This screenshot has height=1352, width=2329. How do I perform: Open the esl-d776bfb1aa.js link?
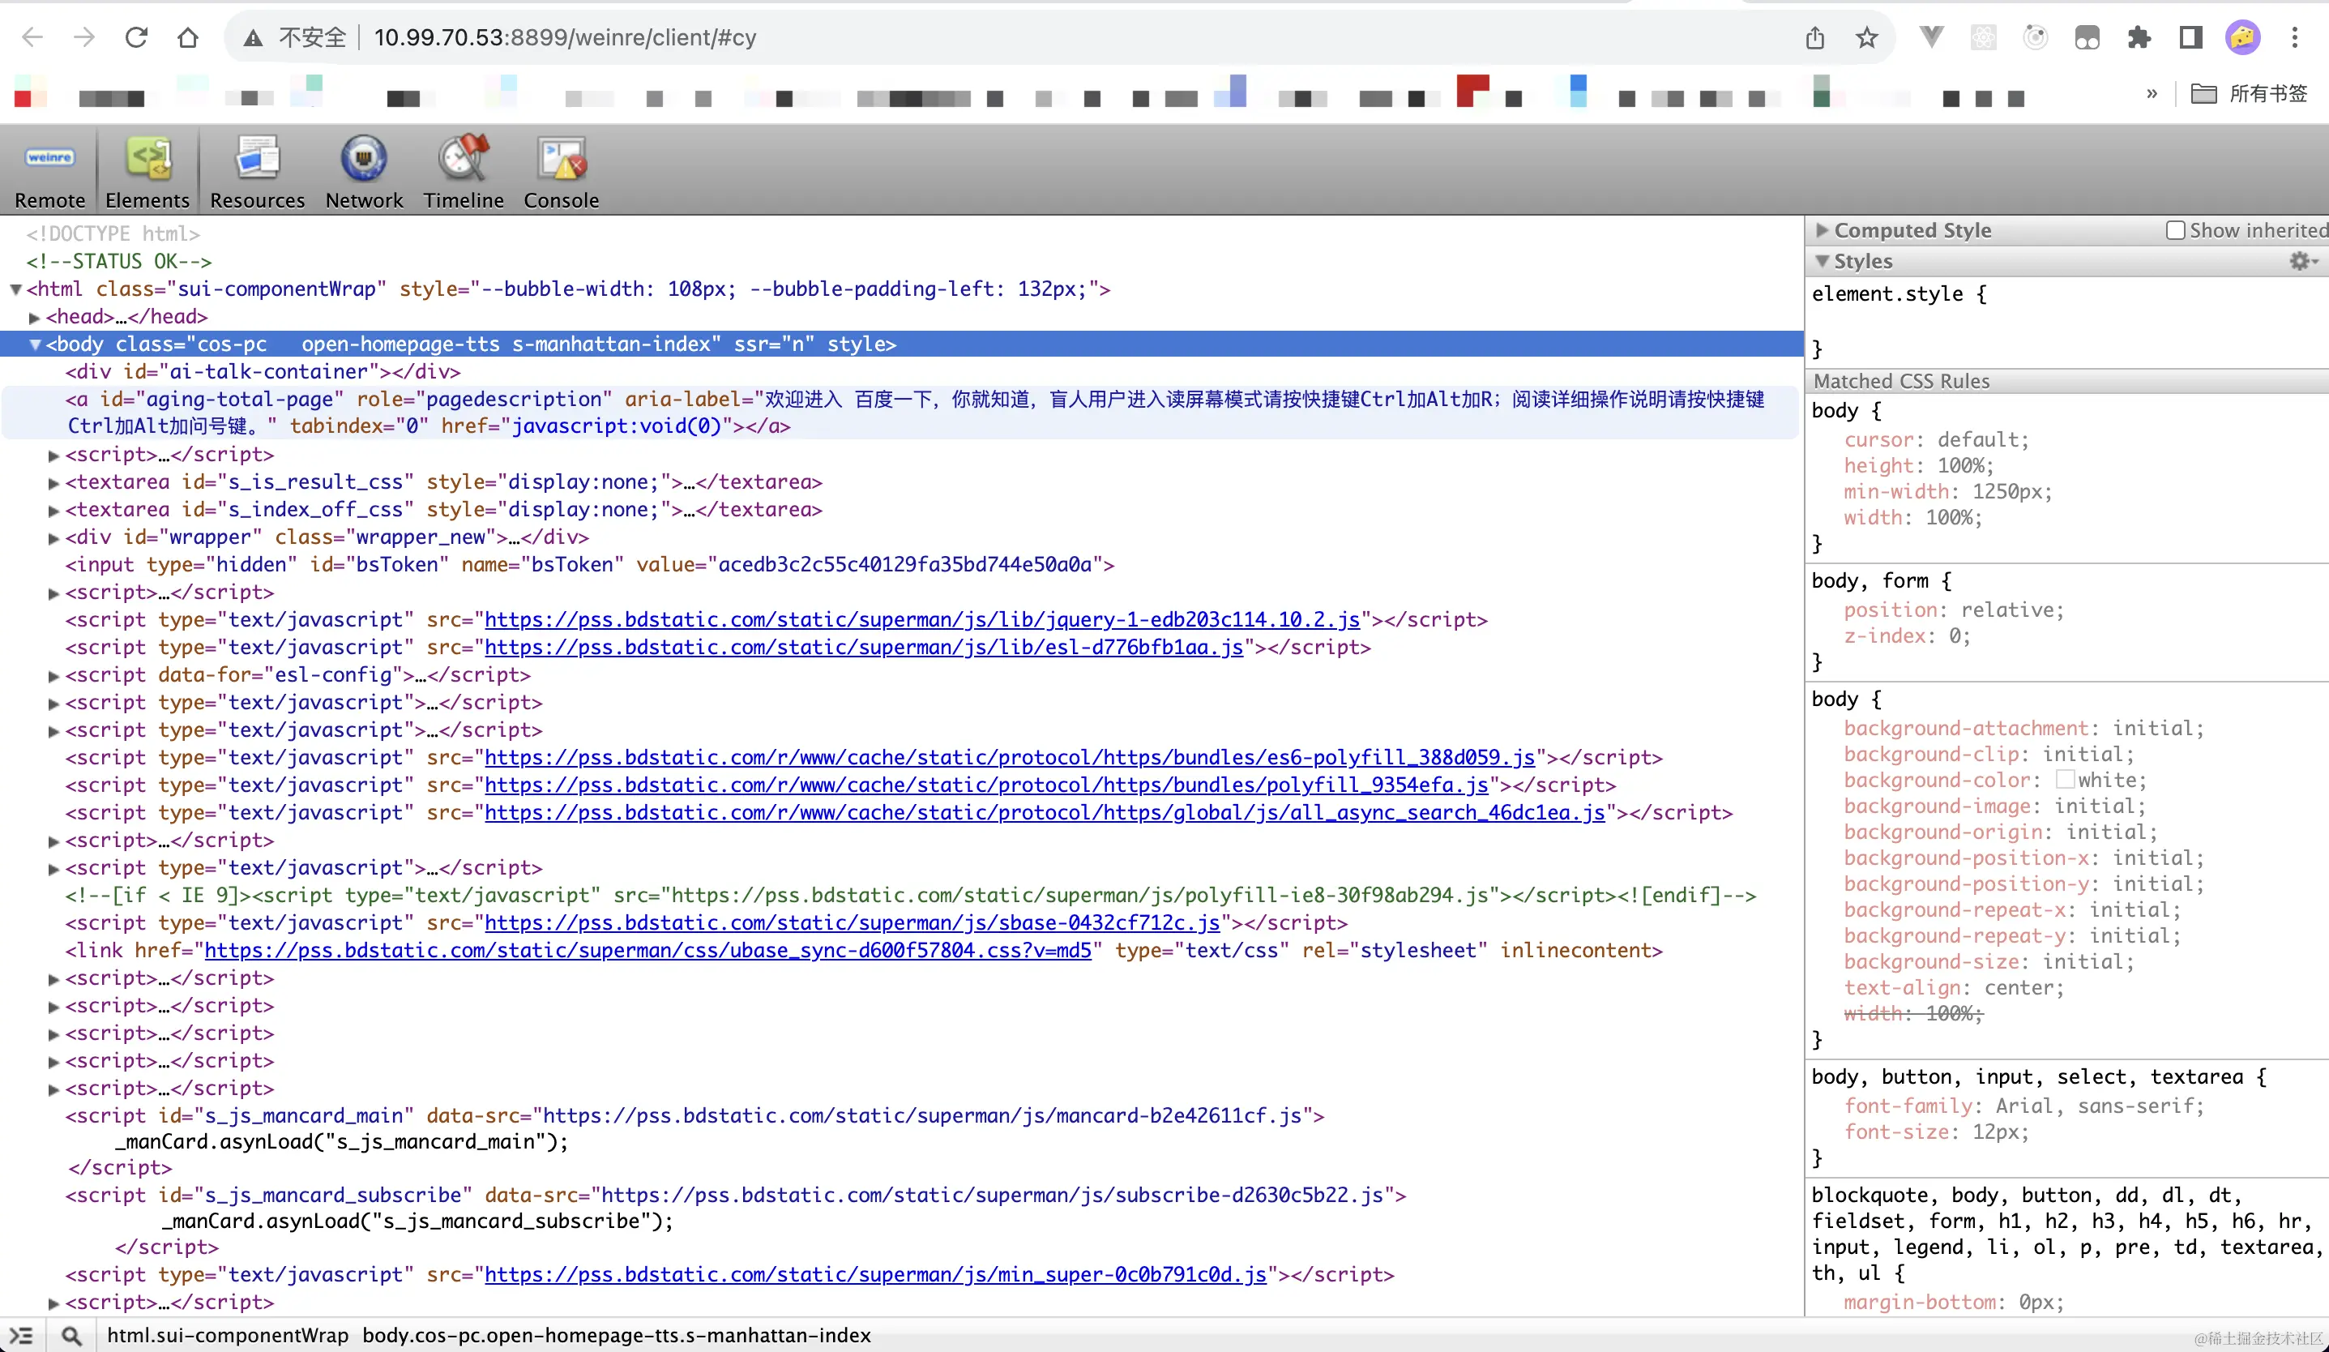863,648
